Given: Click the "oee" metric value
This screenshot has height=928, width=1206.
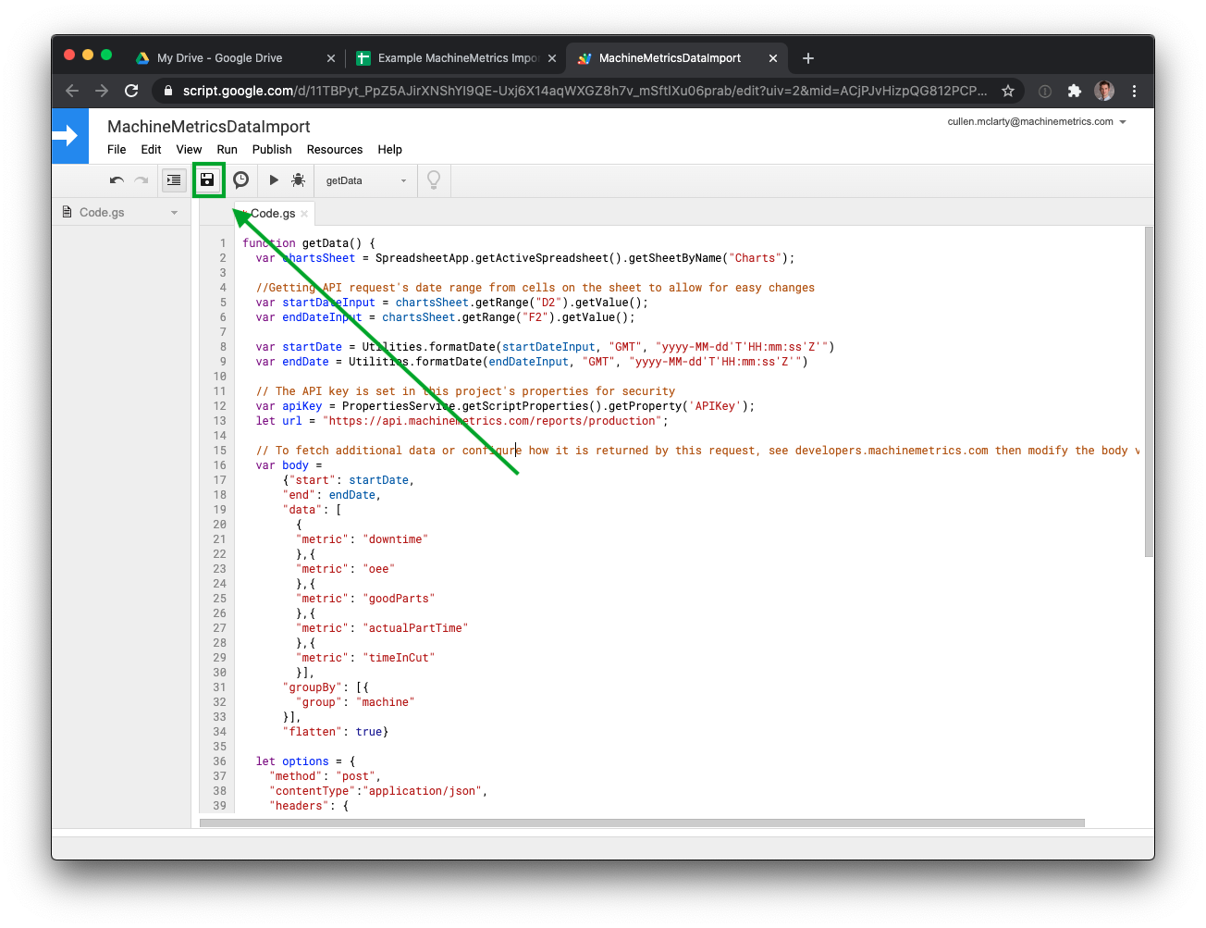Looking at the screenshot, I should click(378, 569).
